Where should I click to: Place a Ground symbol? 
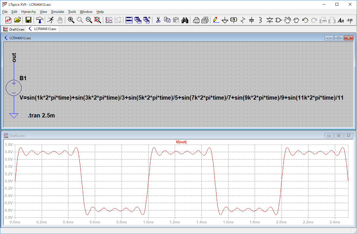[x=225, y=20]
